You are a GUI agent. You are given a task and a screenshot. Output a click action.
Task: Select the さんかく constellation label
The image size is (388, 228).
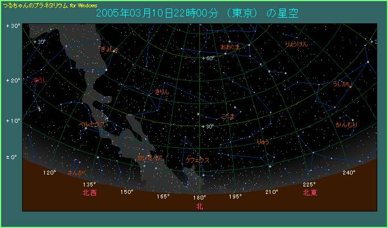tap(77, 172)
